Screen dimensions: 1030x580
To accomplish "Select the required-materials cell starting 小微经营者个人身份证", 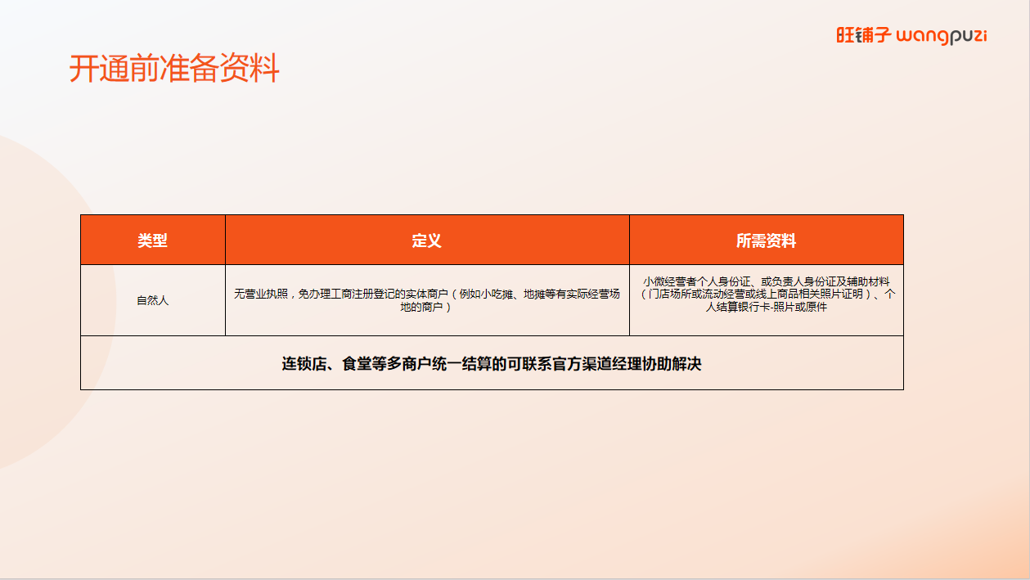I will click(767, 300).
